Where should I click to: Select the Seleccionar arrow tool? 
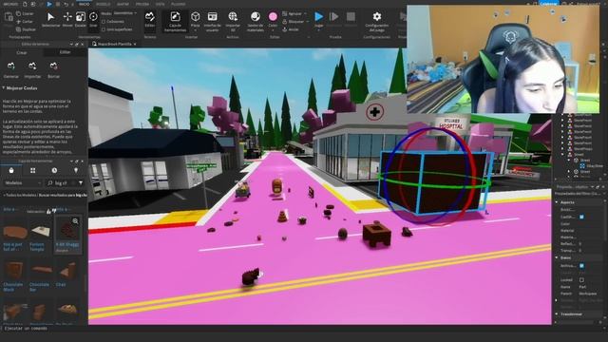50,19
